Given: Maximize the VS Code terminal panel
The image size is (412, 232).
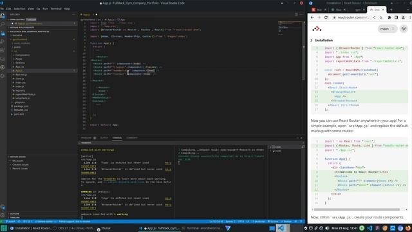Looking at the screenshot, I should [297, 138].
